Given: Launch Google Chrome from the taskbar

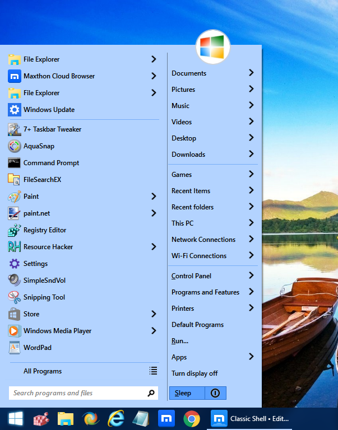Looking at the screenshot, I should [192, 419].
